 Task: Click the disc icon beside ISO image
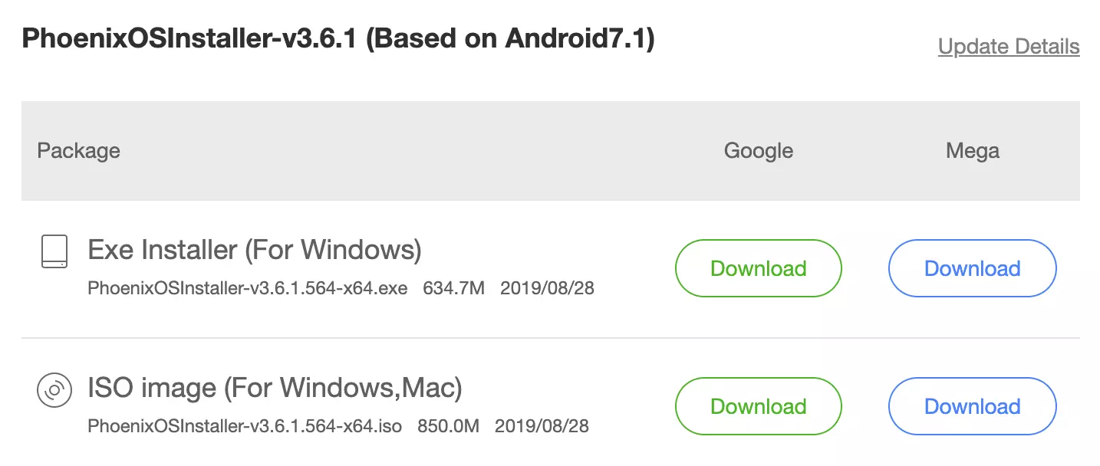pyautogui.click(x=54, y=391)
